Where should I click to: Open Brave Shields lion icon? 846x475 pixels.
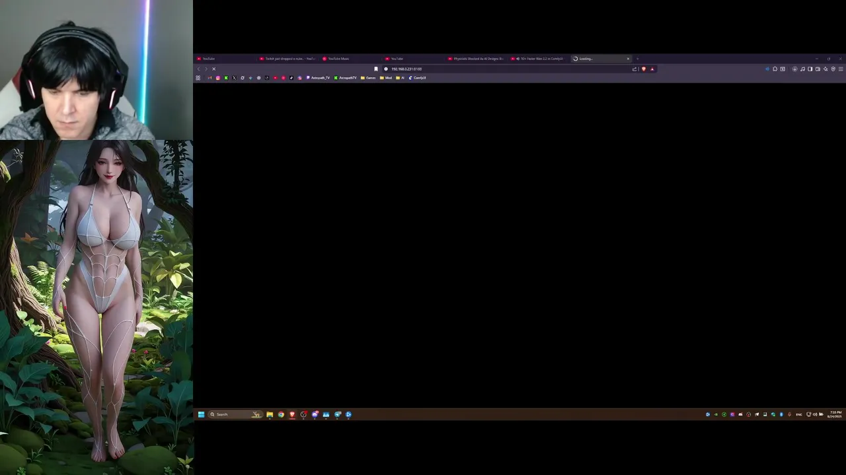point(644,69)
